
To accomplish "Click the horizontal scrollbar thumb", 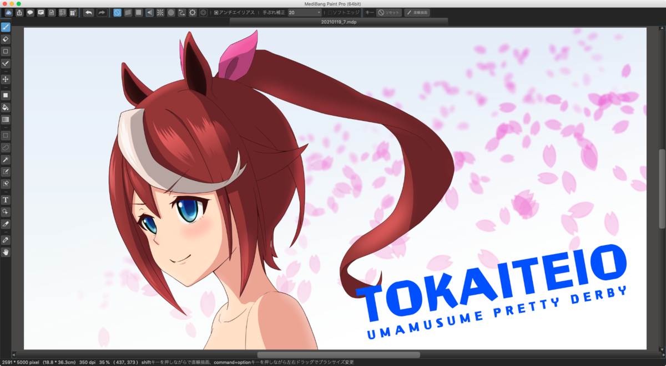I will click(x=338, y=354).
